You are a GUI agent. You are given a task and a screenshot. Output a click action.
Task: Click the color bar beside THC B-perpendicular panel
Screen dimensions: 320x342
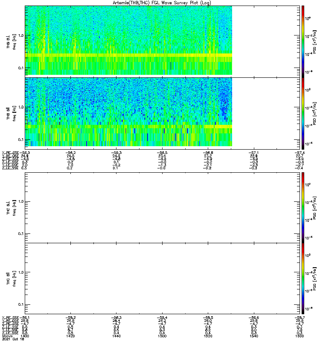(x=303, y=208)
